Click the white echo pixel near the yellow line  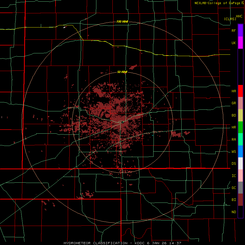click(x=64, y=27)
